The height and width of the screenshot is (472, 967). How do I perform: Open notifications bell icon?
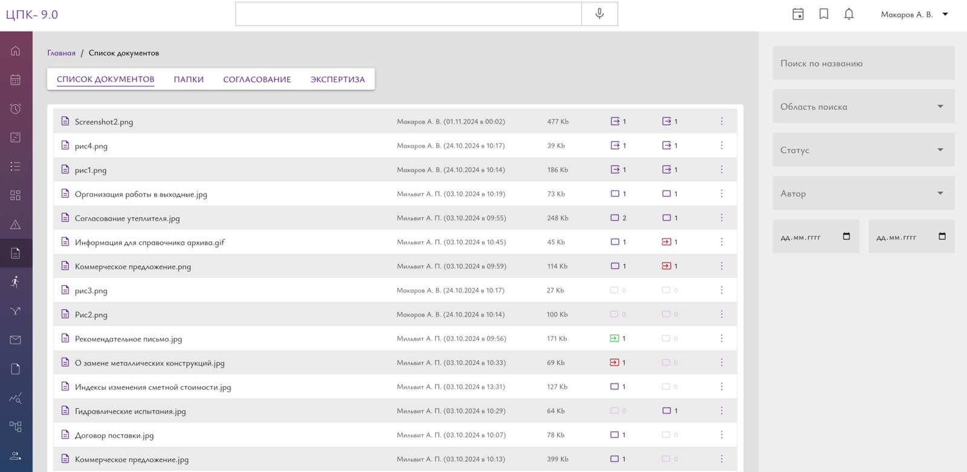click(849, 14)
